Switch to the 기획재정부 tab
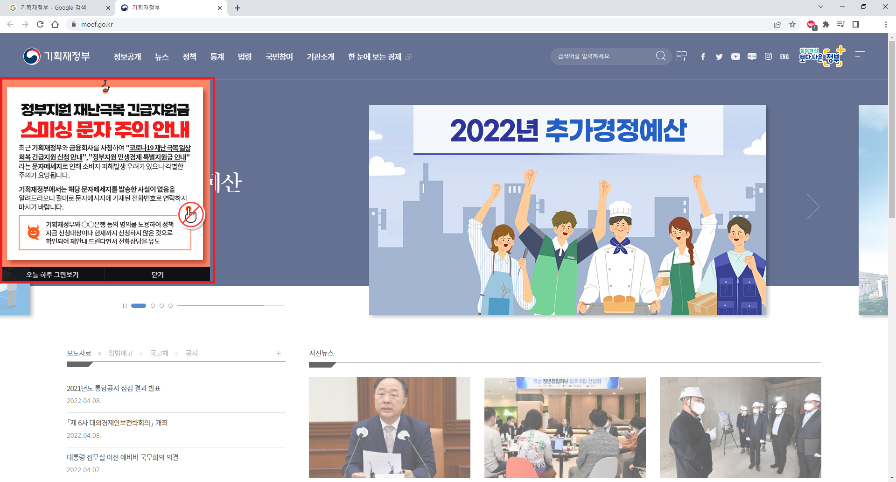The image size is (896, 482). [x=170, y=8]
